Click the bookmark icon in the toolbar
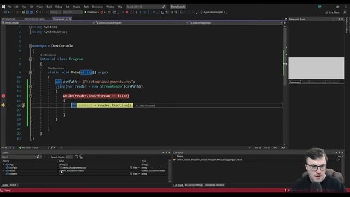 181,12
